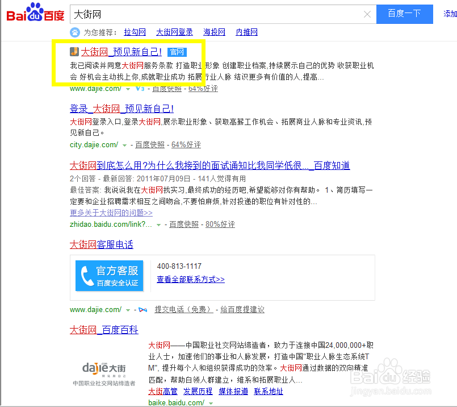Image resolution: width=457 pixels, height=407 pixels.
Task: Expand dropdown arrow next to www.dajie.com/ customer service result
Action: pyautogui.click(x=128, y=310)
